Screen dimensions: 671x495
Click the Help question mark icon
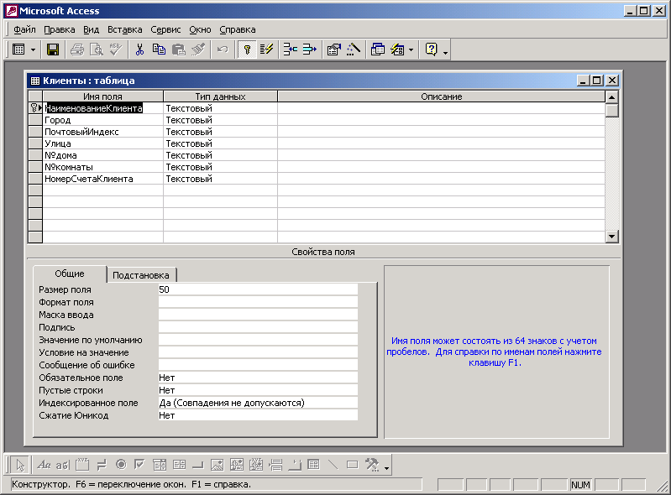[x=432, y=49]
